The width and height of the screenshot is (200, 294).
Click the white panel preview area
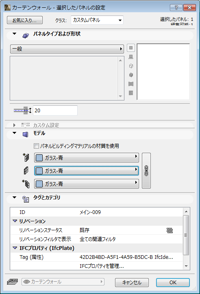pos(163,72)
